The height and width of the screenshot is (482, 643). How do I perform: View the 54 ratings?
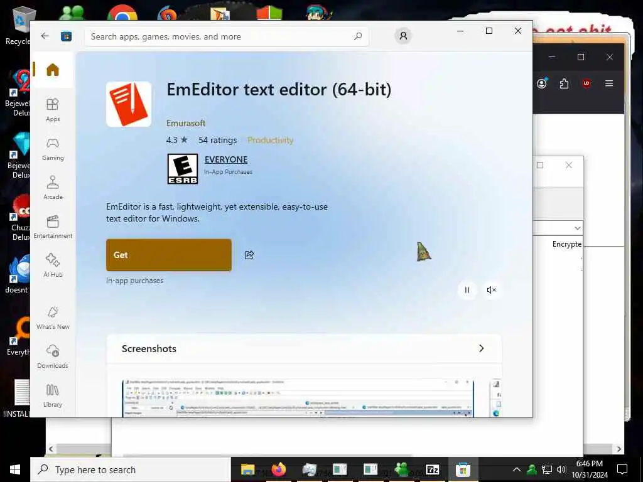[x=218, y=140]
